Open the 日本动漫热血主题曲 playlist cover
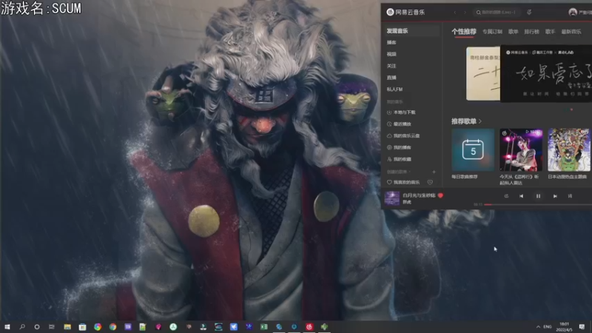Screen dimensions: 592x333 569,150
